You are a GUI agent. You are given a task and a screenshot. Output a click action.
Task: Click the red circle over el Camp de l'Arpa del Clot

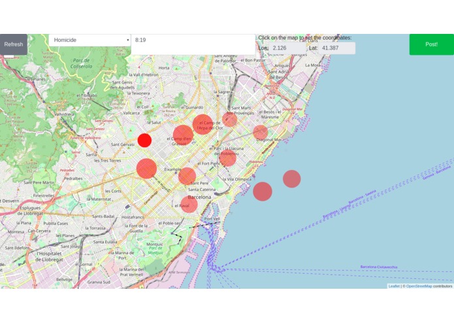(x=203, y=124)
